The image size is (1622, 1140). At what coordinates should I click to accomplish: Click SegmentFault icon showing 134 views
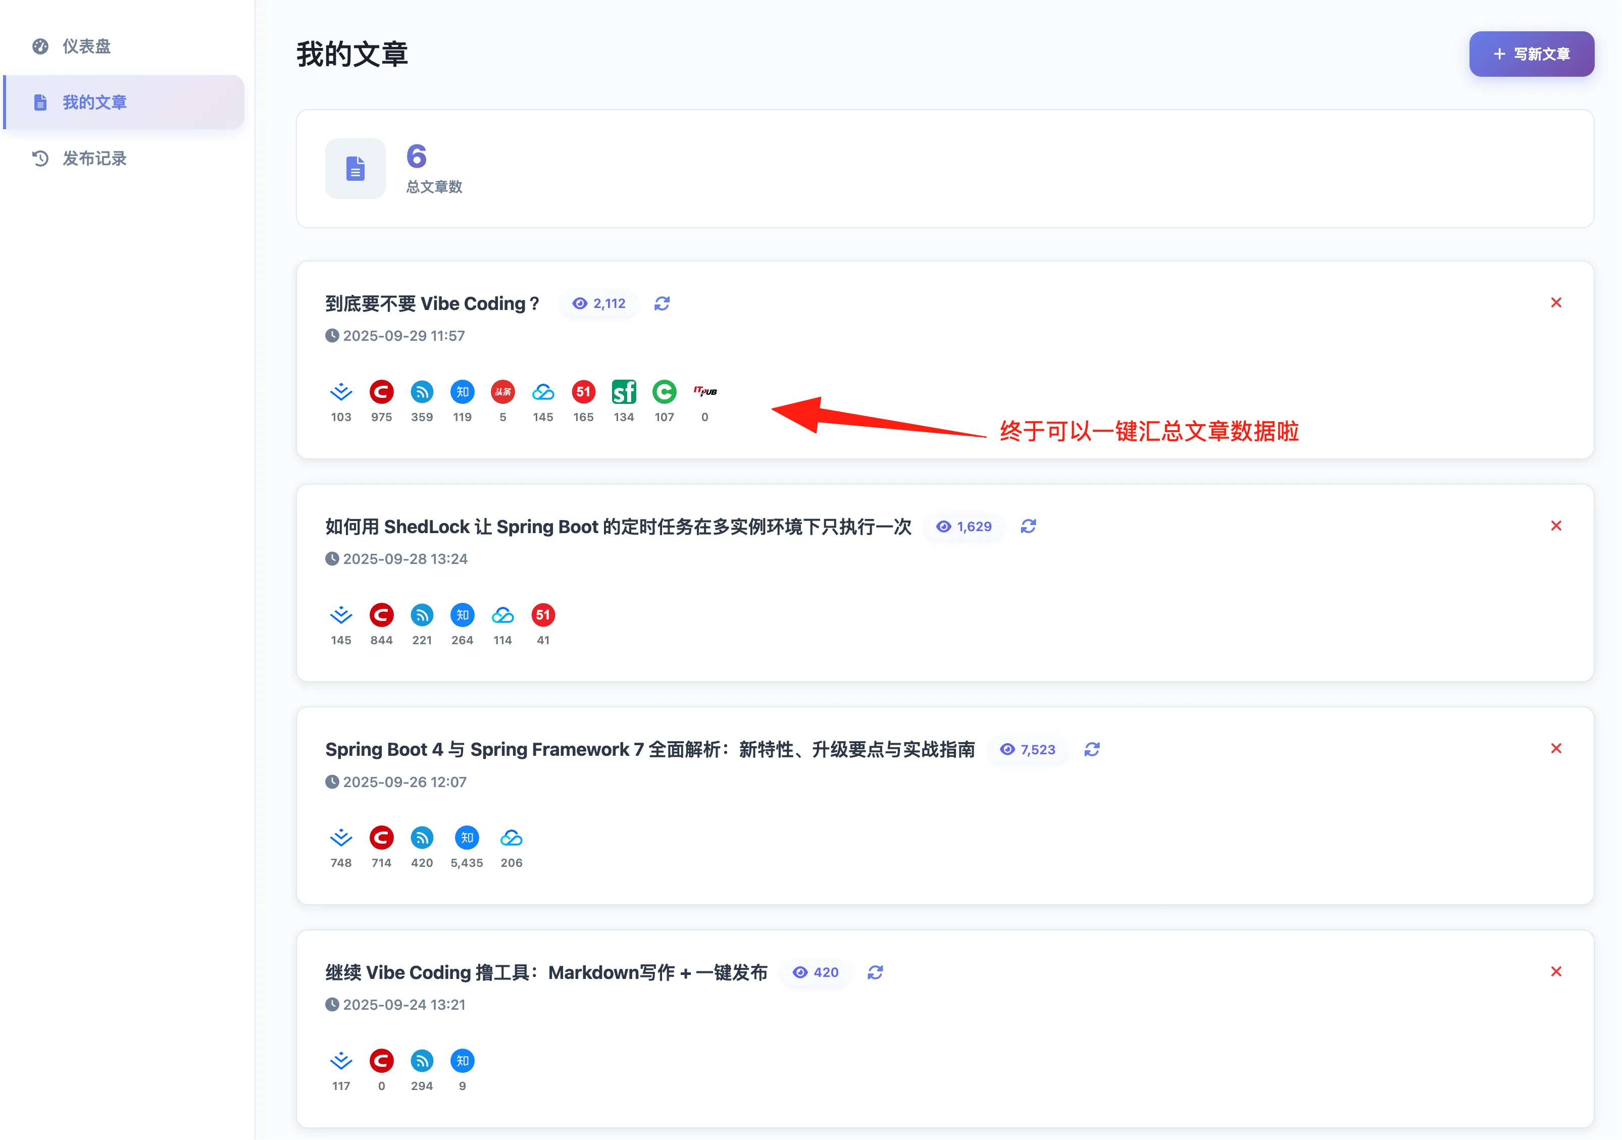[x=624, y=392]
